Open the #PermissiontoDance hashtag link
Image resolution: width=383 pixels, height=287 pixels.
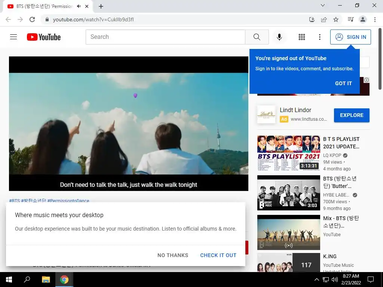click(68, 201)
